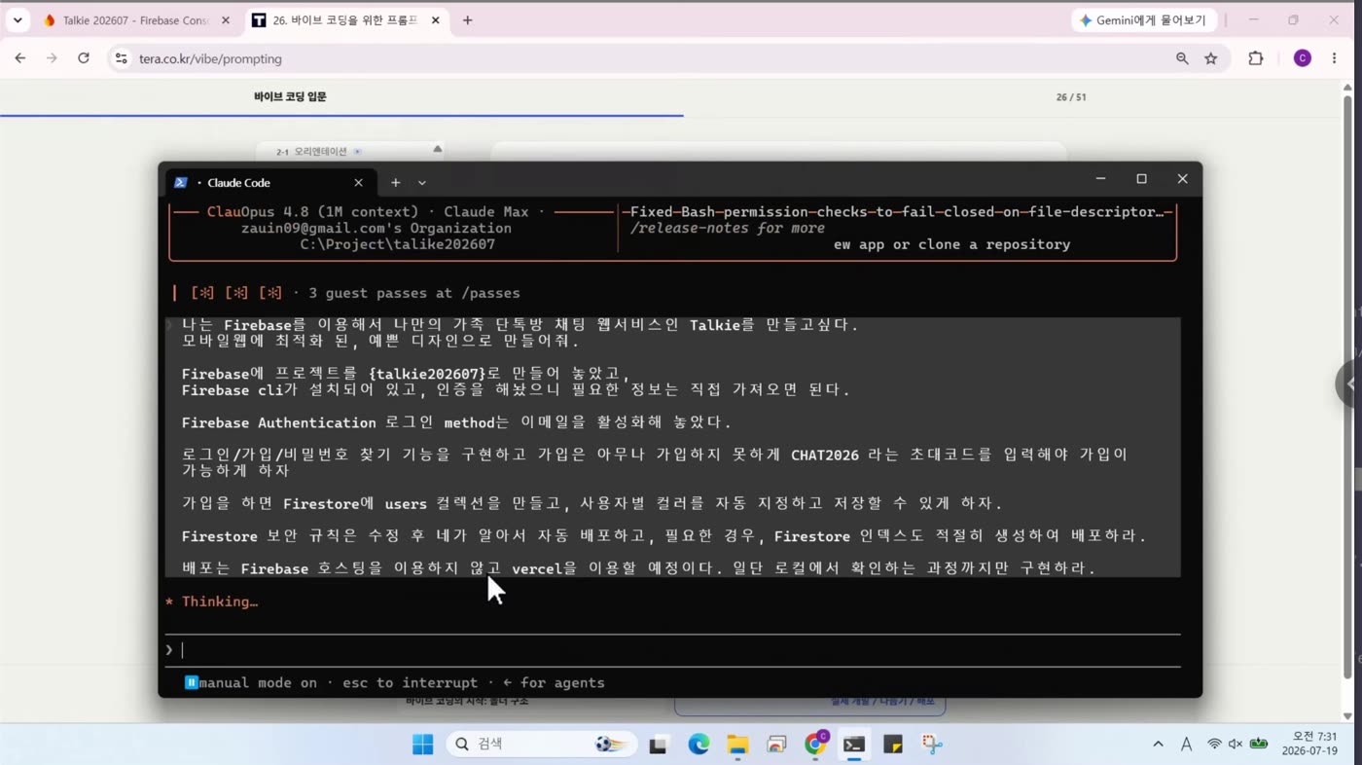Click the esc to interrupt hint
This screenshot has width=1362, height=765.
[410, 682]
